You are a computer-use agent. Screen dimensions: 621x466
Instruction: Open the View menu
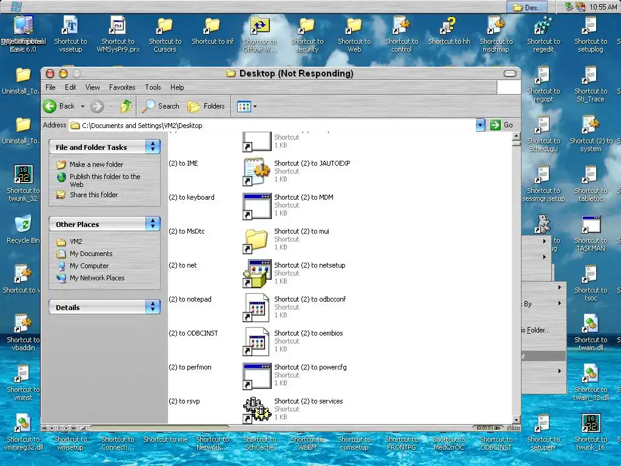[x=92, y=87]
